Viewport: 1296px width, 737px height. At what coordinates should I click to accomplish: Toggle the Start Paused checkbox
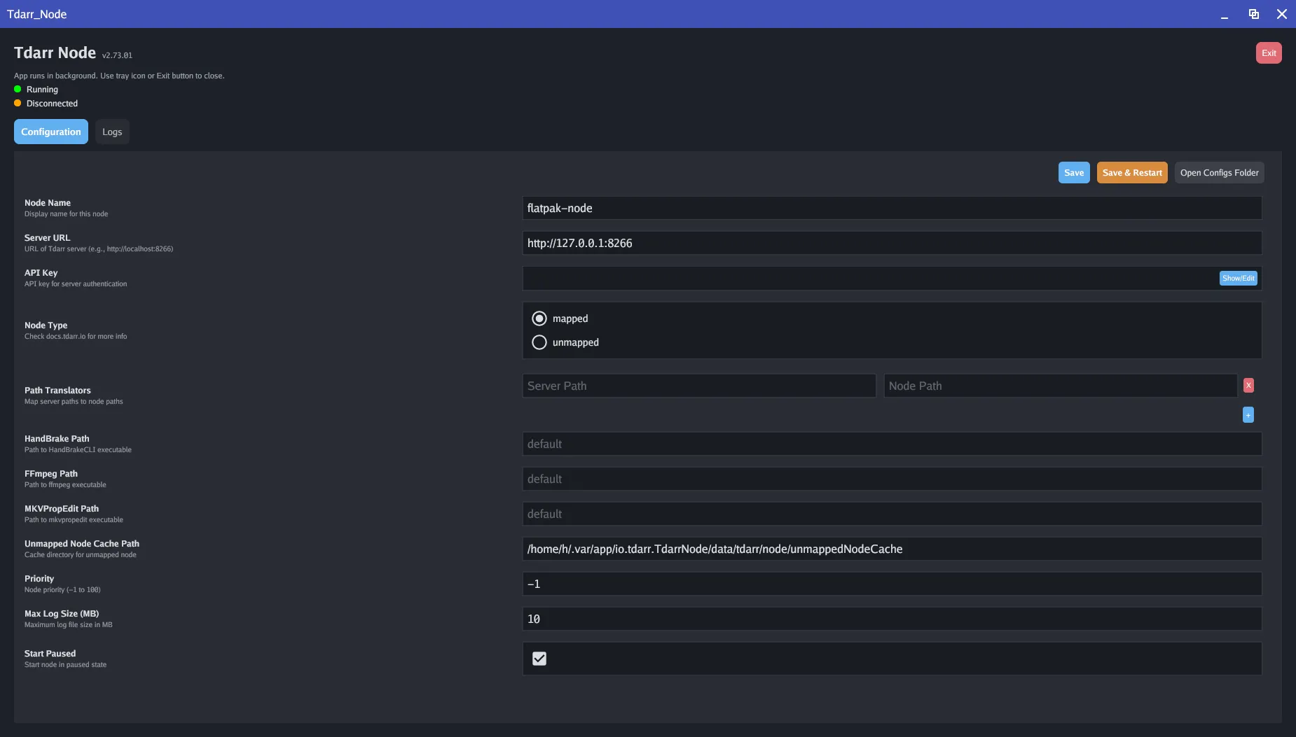[x=539, y=659]
